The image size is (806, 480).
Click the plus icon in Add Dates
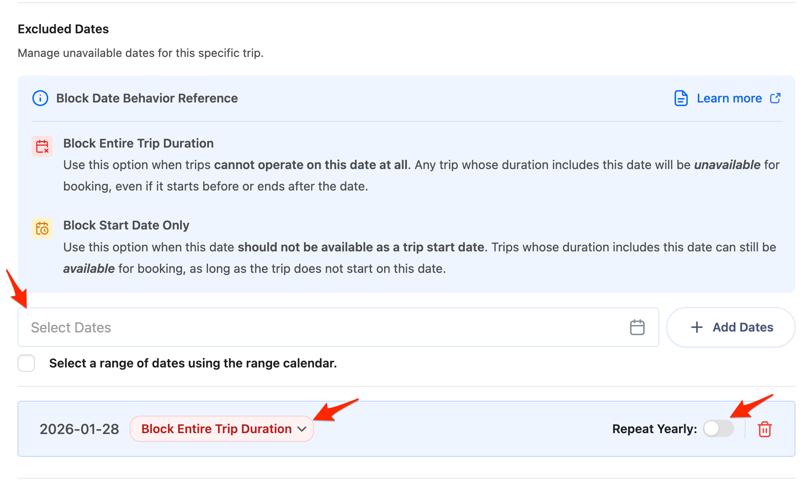coord(696,327)
